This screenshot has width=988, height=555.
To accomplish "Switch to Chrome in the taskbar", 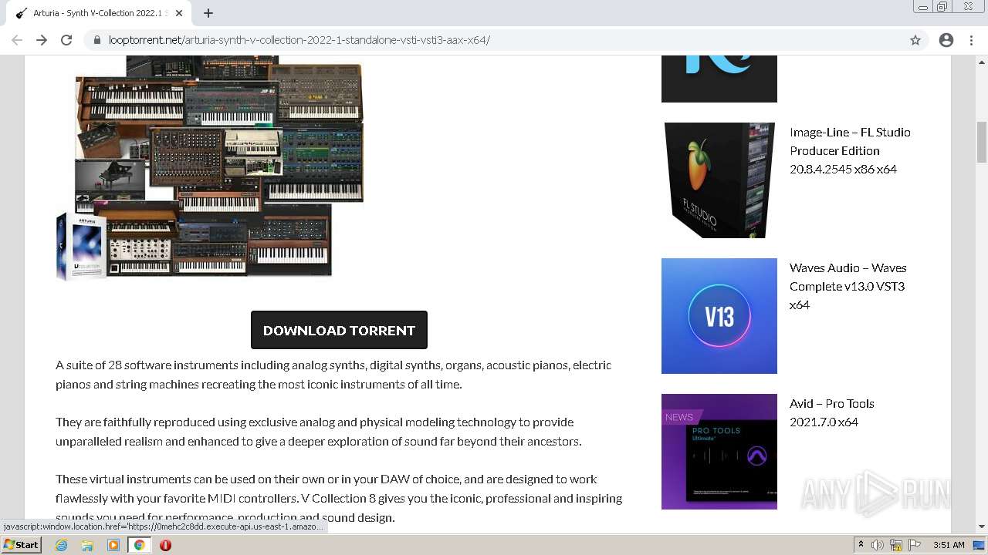I will [140, 545].
